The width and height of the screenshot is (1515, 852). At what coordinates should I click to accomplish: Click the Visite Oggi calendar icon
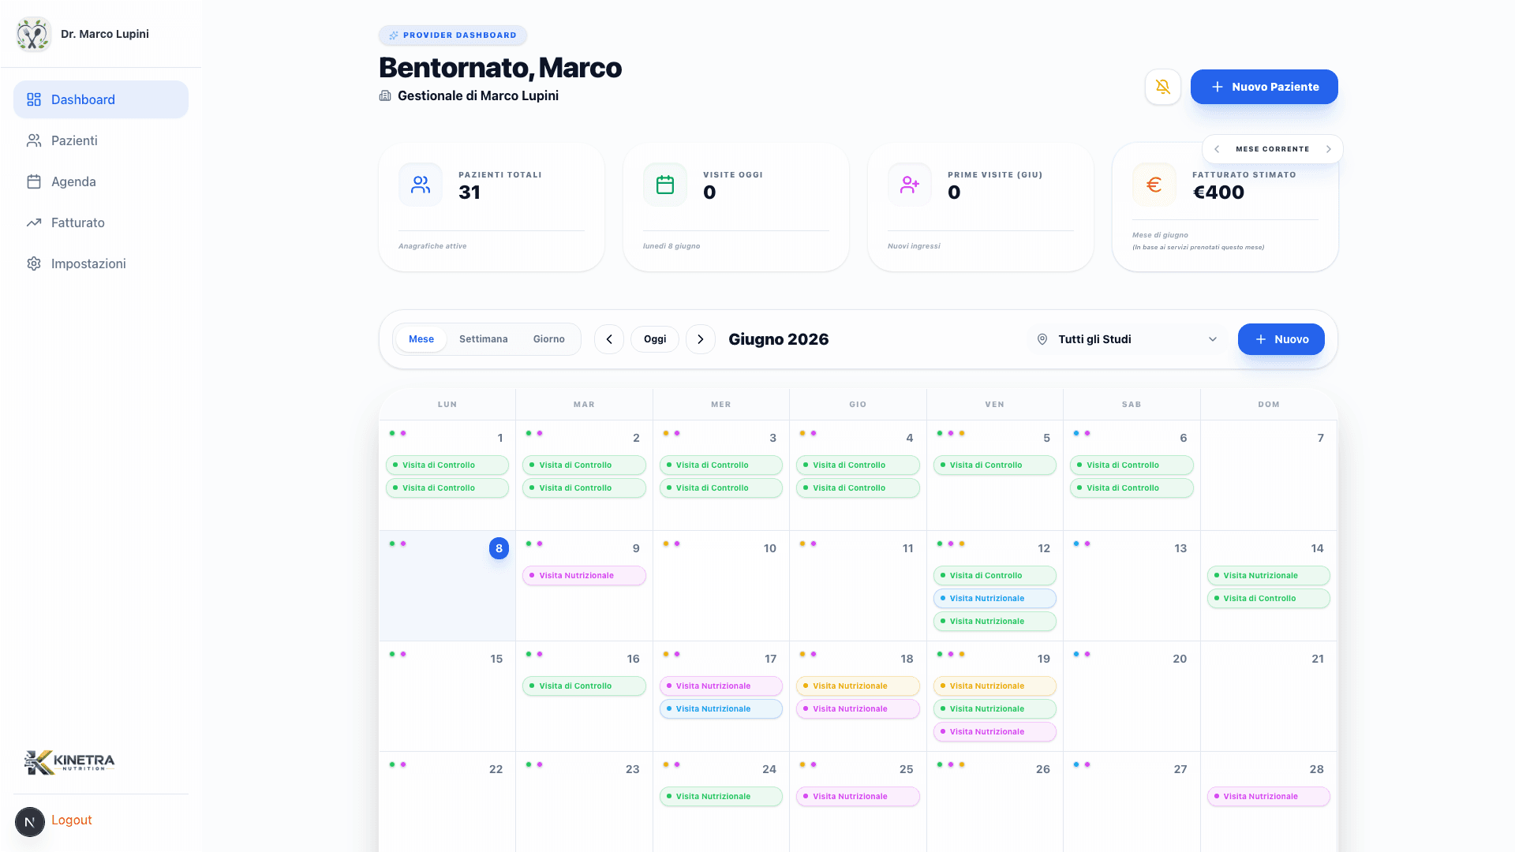665,185
